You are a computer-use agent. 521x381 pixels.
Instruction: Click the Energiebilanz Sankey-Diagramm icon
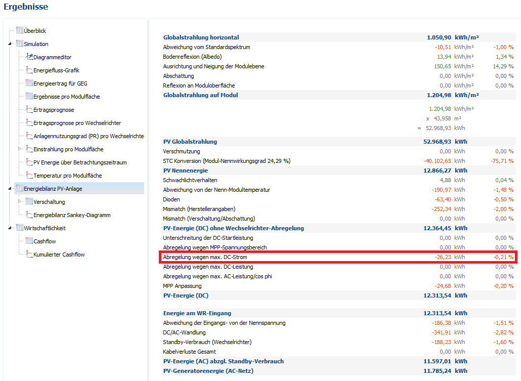[29, 215]
